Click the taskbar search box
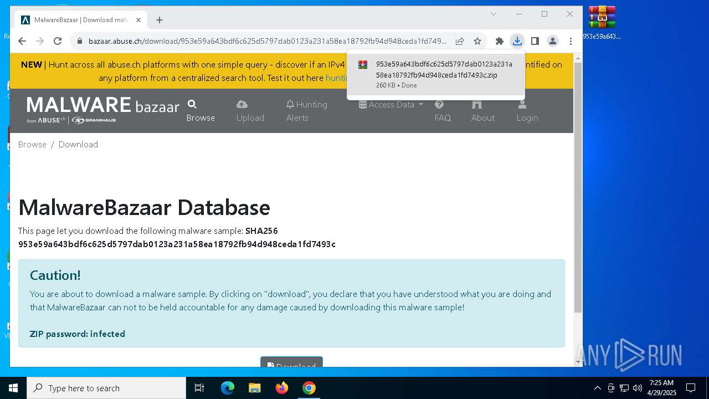 [106, 388]
